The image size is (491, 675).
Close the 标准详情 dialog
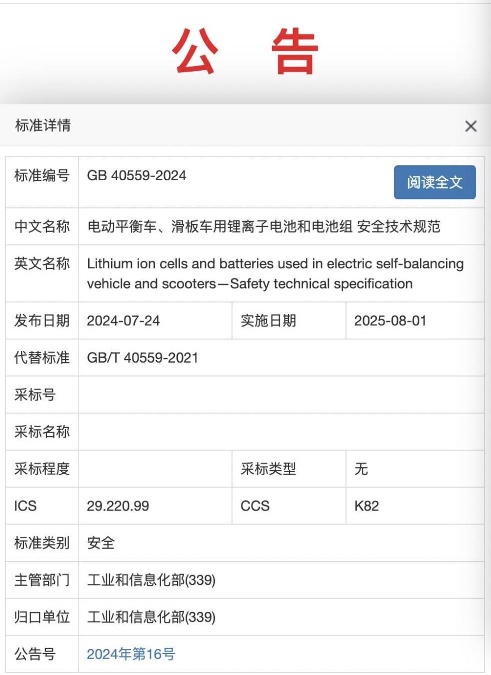pos(471,126)
